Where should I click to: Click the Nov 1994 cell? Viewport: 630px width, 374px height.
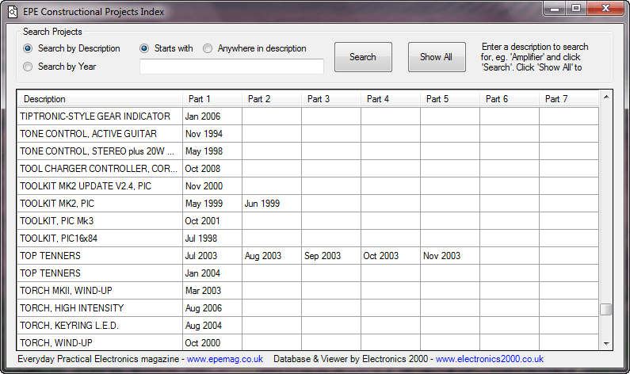[x=212, y=134]
